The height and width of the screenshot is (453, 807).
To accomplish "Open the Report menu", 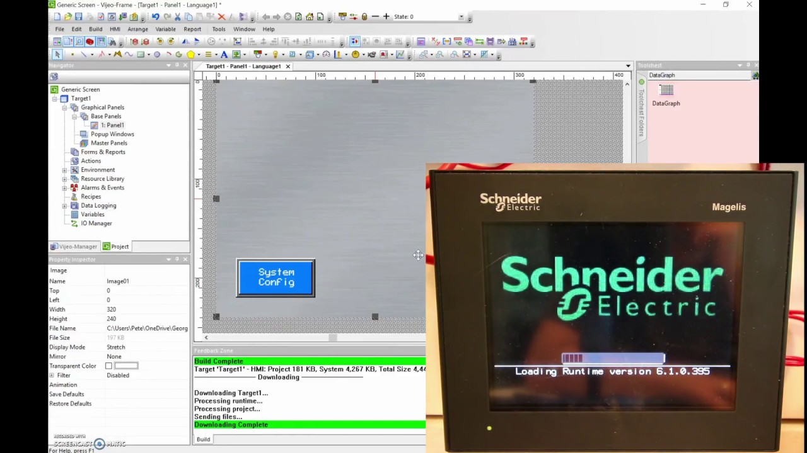I will click(x=192, y=29).
